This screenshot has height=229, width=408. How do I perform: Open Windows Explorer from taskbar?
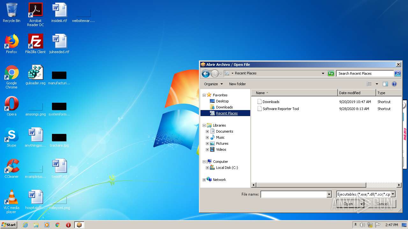point(36,225)
